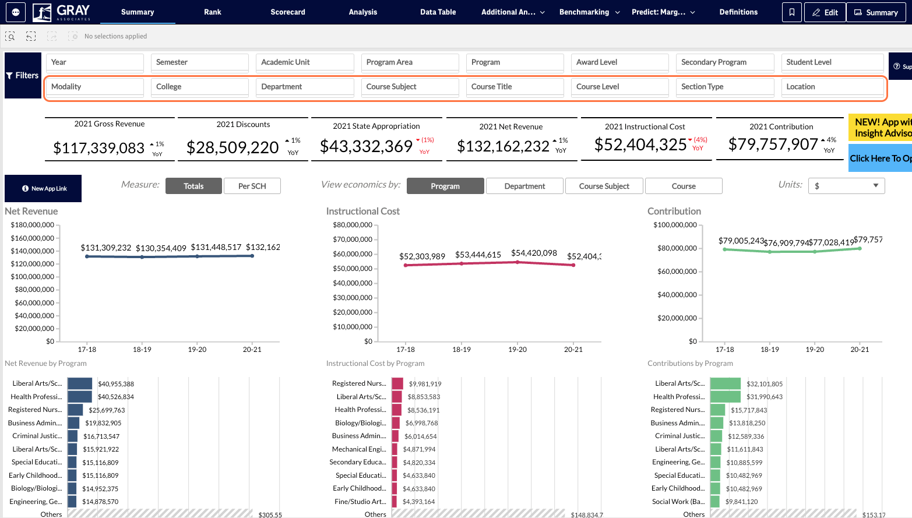The image size is (912, 518).
Task: Click the Business Admin Contributions bar
Action: coord(717,423)
